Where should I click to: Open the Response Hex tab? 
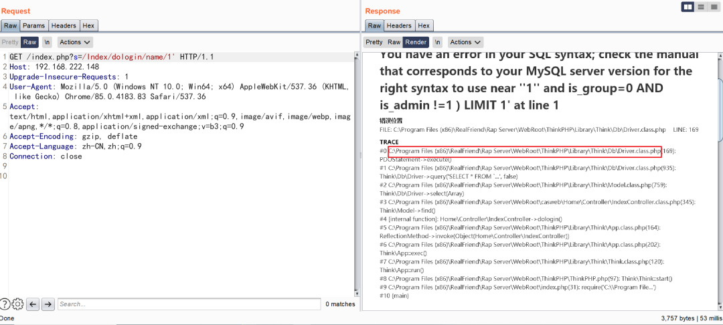(x=424, y=26)
